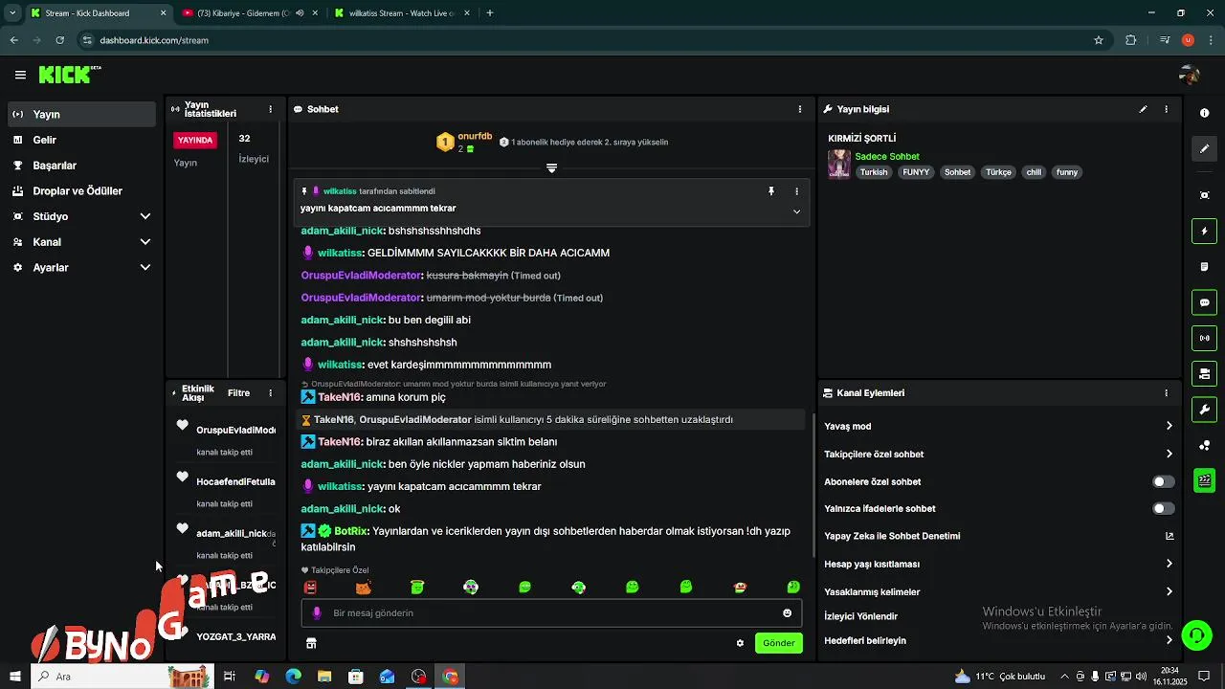1225x689 pixels.
Task: Insert the orange cat emote
Action: point(363,587)
